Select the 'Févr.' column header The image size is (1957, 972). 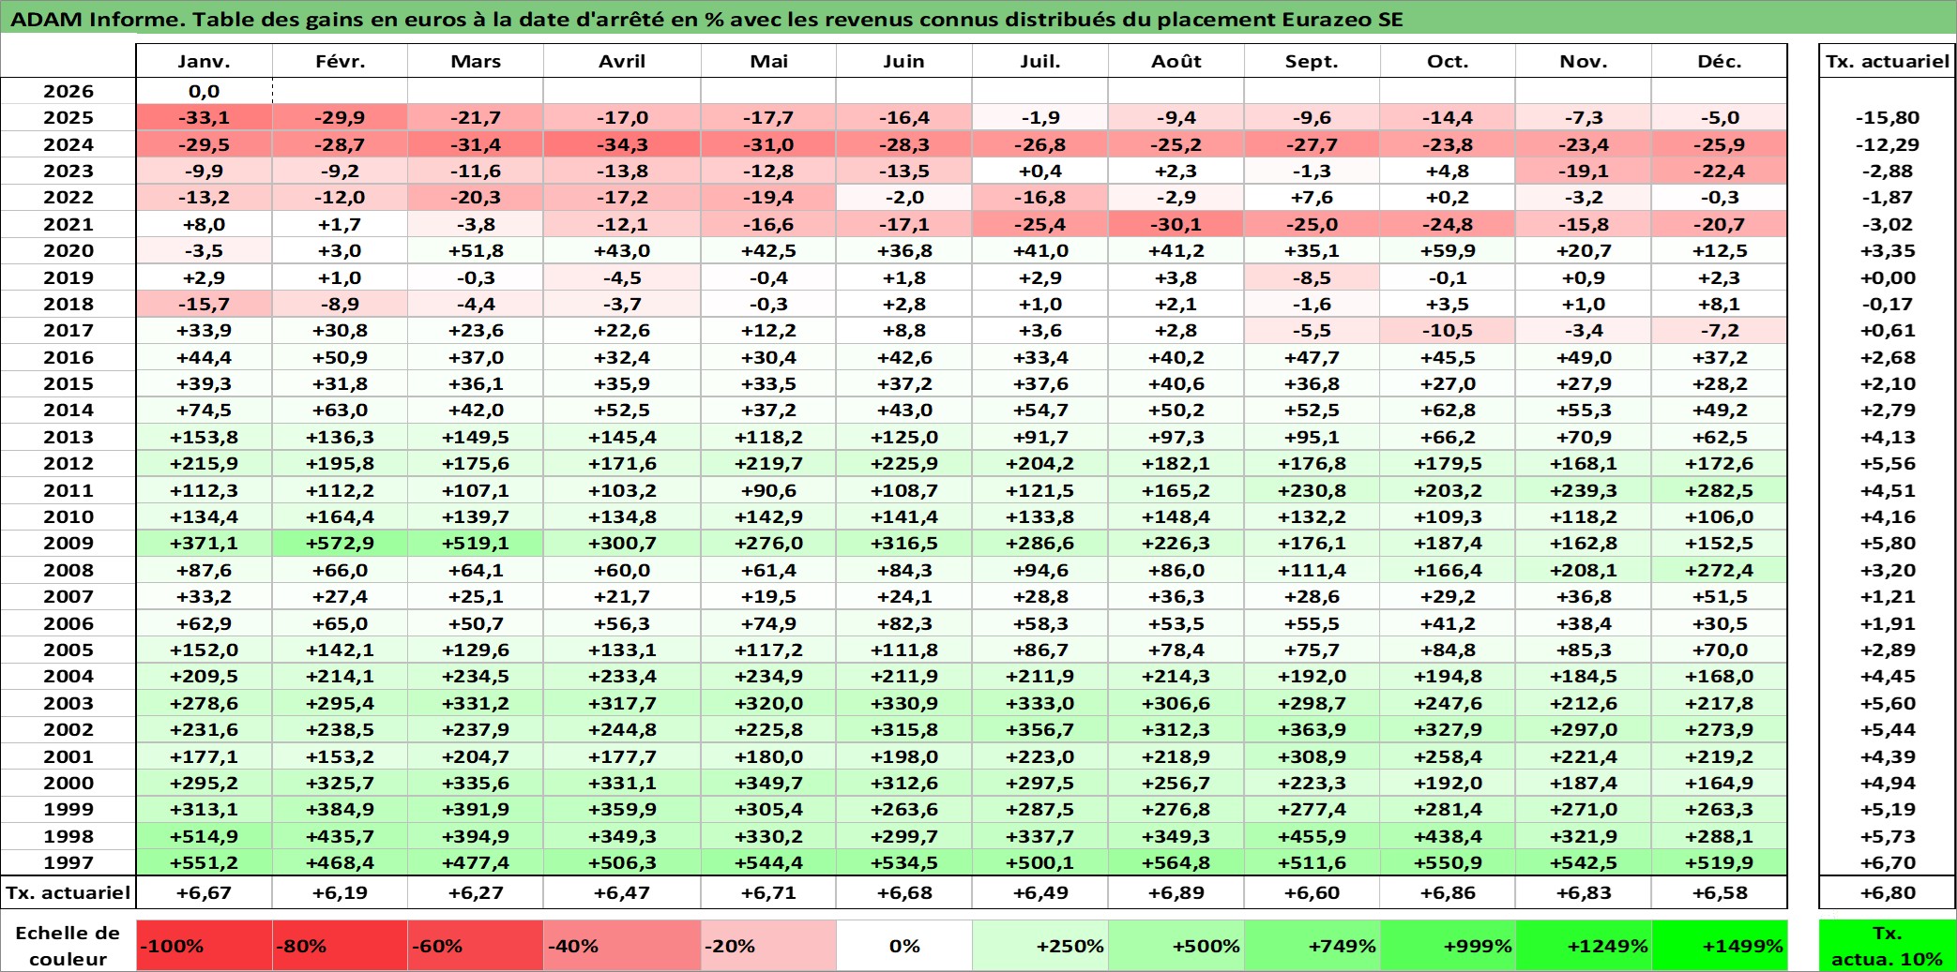340,61
